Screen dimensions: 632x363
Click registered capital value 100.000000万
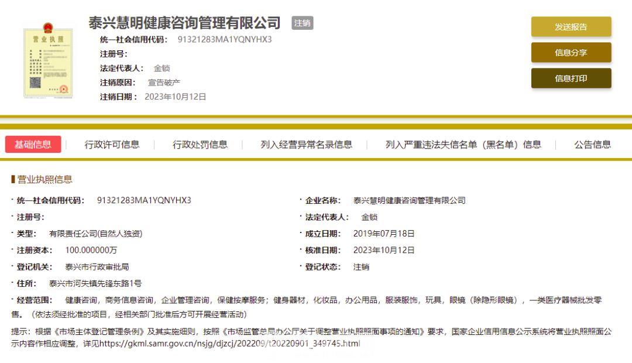point(91,250)
